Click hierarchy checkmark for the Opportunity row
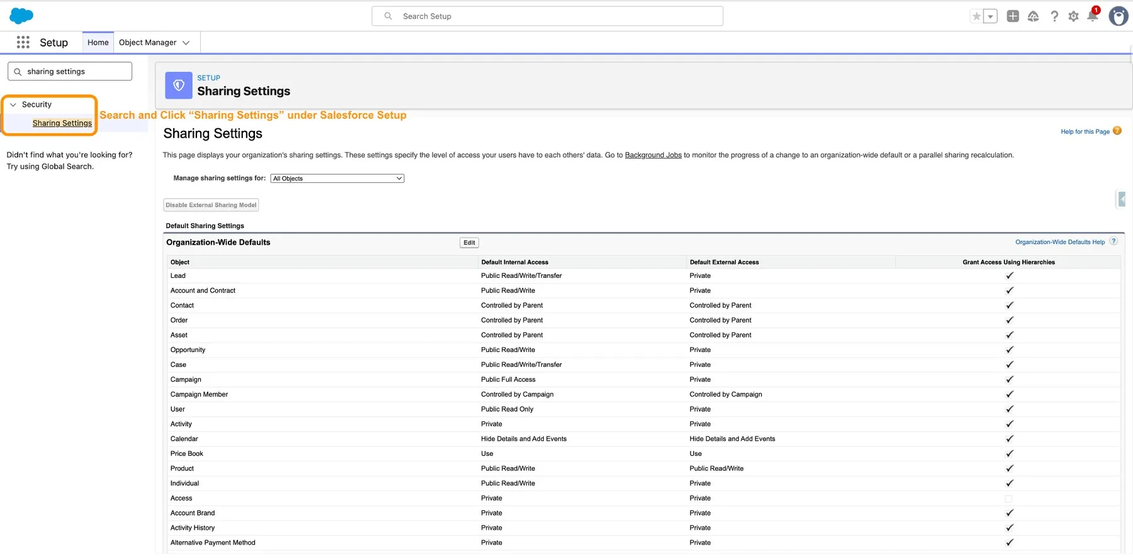This screenshot has width=1133, height=559. coord(1009,350)
